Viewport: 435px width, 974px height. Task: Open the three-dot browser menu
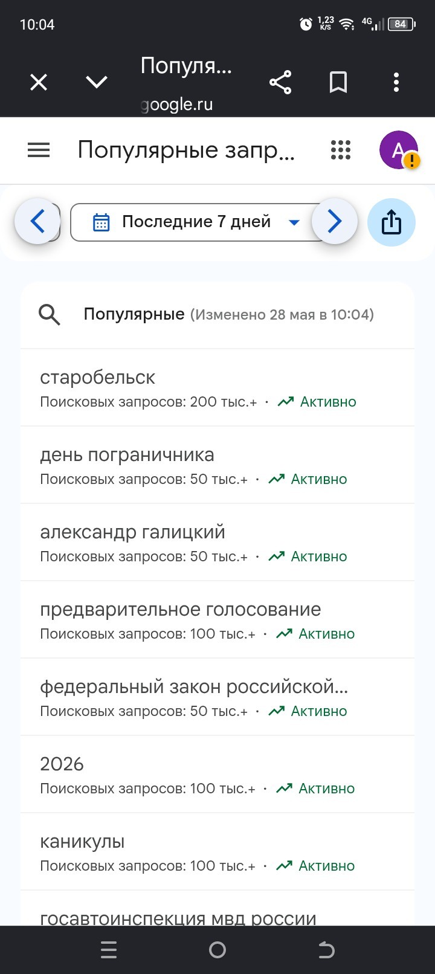[396, 82]
